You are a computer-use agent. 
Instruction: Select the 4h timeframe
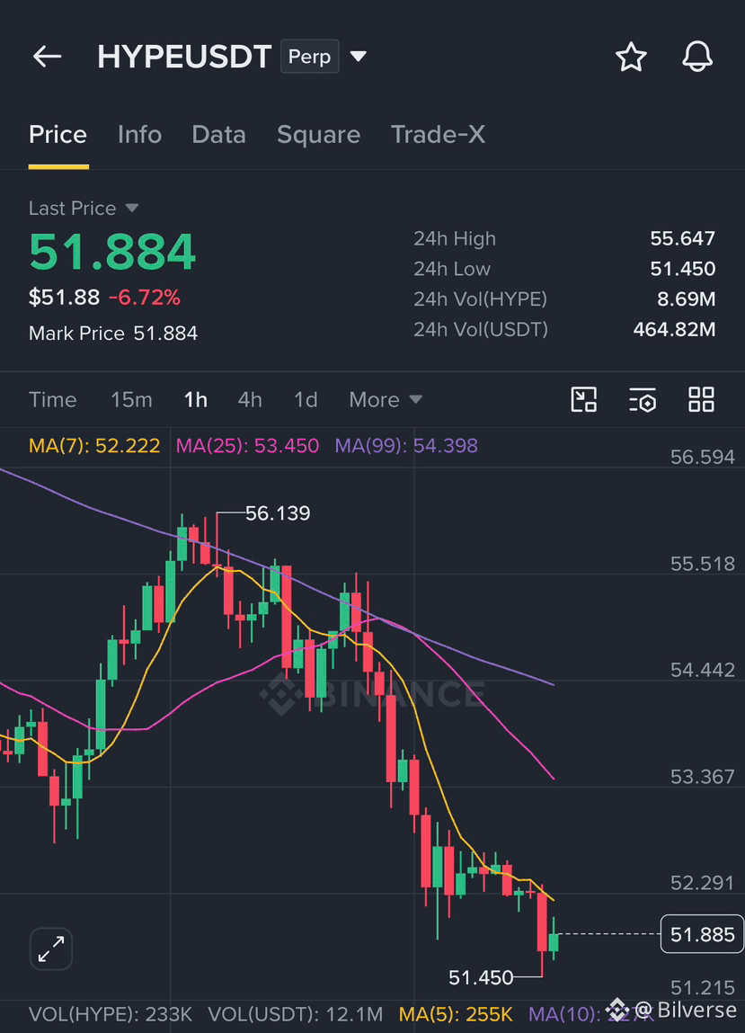[x=250, y=399]
